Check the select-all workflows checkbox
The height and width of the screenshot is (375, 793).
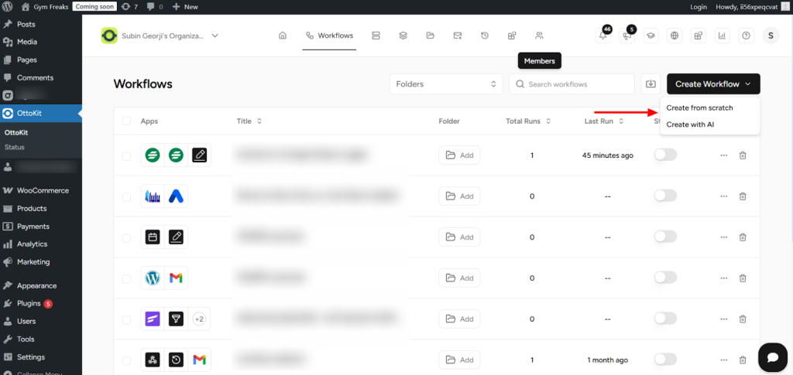[x=126, y=121]
